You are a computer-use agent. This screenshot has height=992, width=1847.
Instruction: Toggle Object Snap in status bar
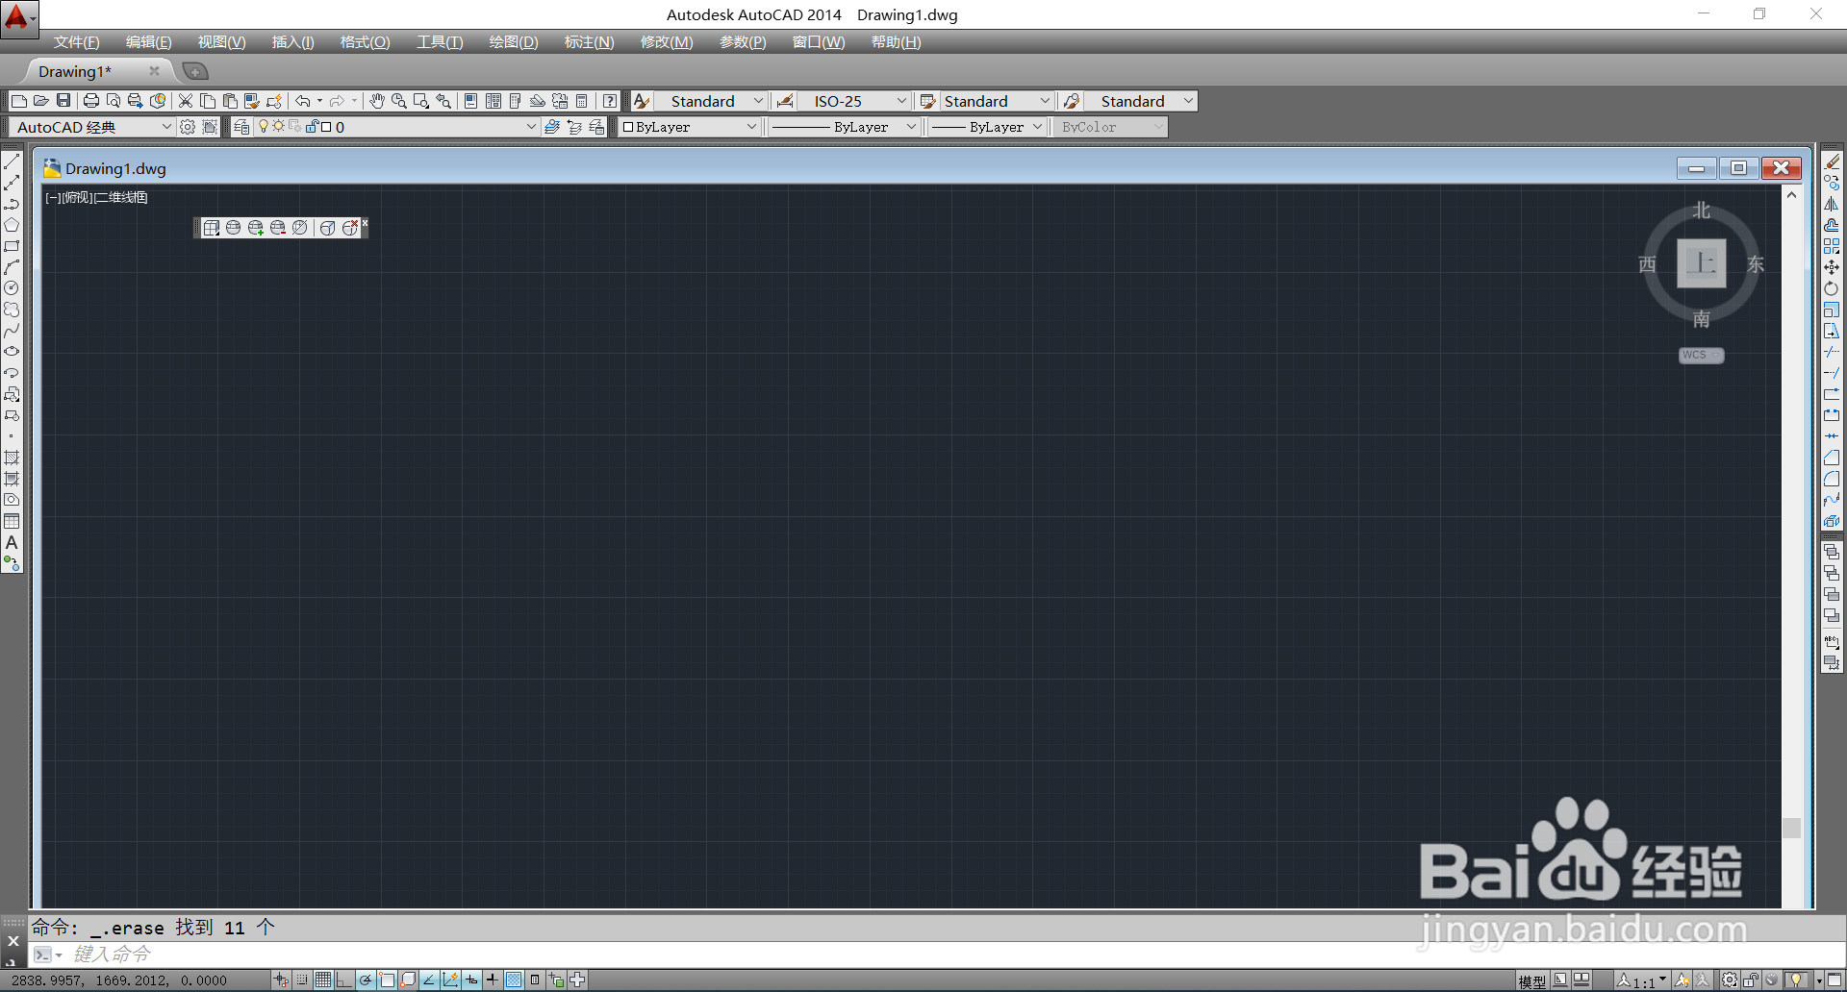coord(387,980)
